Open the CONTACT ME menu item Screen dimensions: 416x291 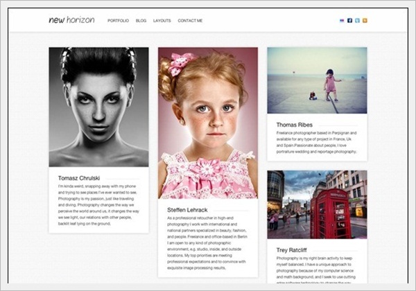pyautogui.click(x=190, y=20)
